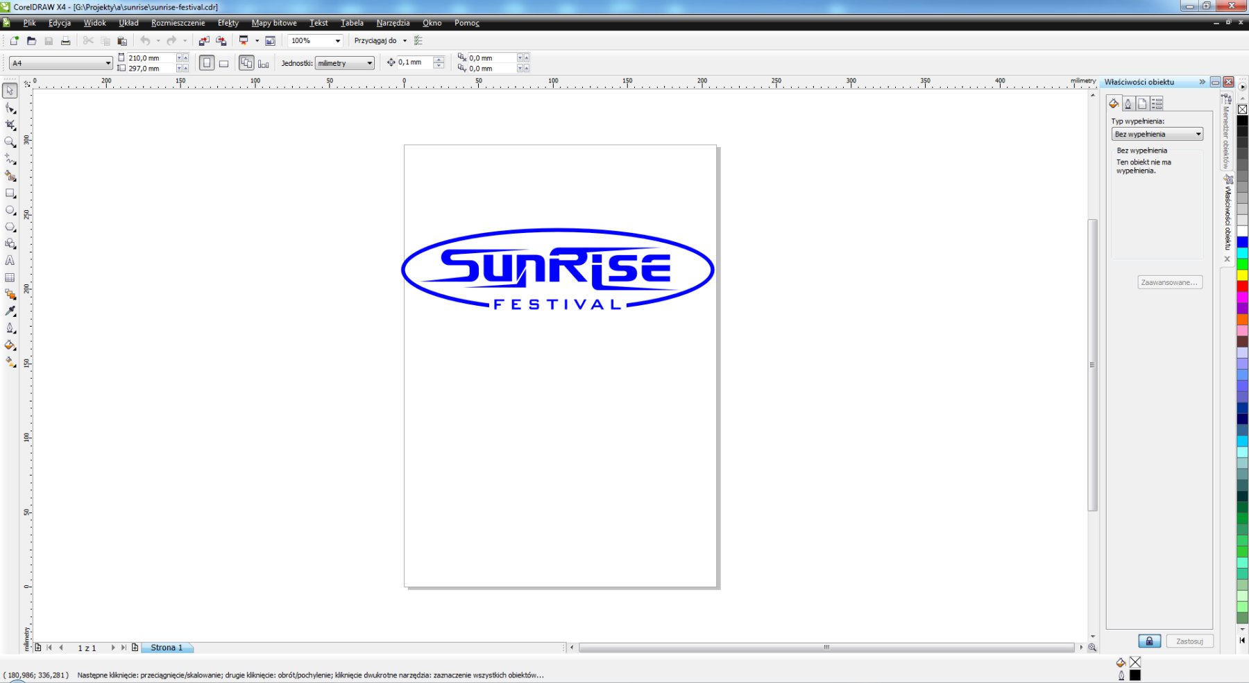
Task: Click the Print icon in the toolbar
Action: coord(65,41)
